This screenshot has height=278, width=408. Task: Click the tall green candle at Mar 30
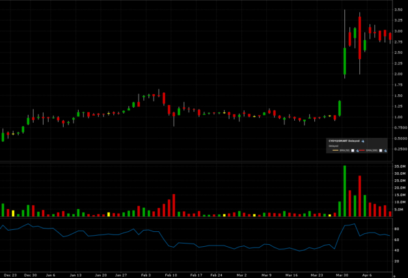pyautogui.click(x=344, y=62)
